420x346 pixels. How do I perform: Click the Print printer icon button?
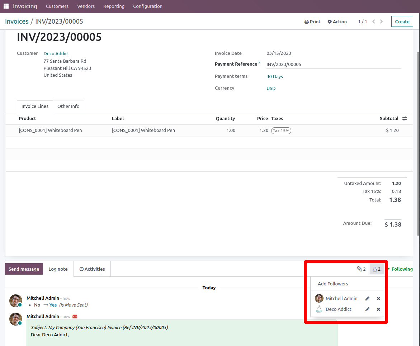coord(312,22)
